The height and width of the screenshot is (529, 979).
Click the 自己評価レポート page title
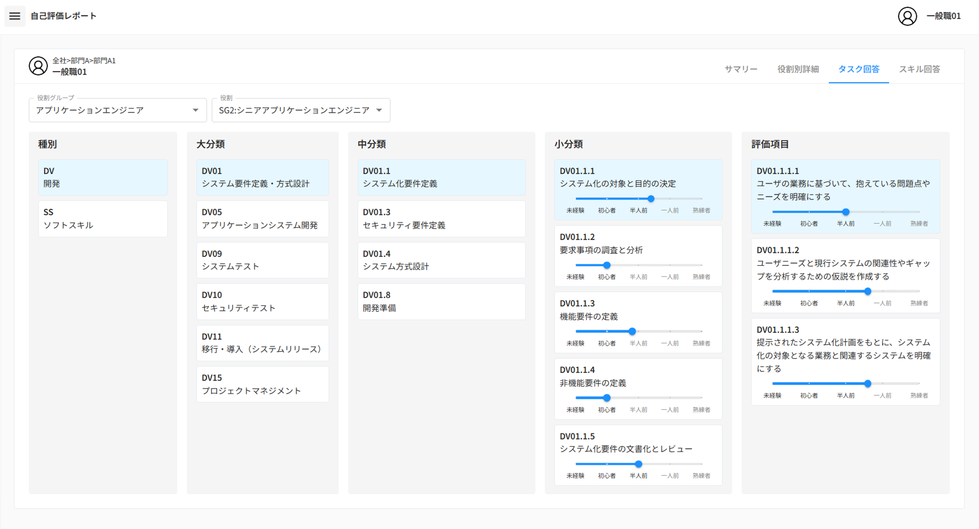(x=63, y=16)
